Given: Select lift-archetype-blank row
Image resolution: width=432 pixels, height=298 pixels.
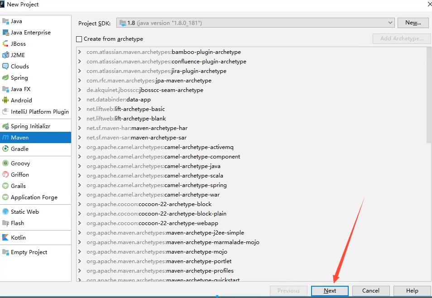Looking at the screenshot, I should coord(251,118).
